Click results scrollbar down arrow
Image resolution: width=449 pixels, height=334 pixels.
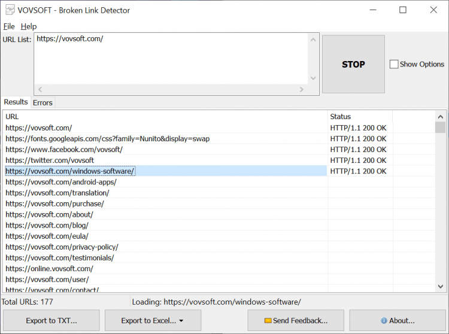(x=441, y=286)
